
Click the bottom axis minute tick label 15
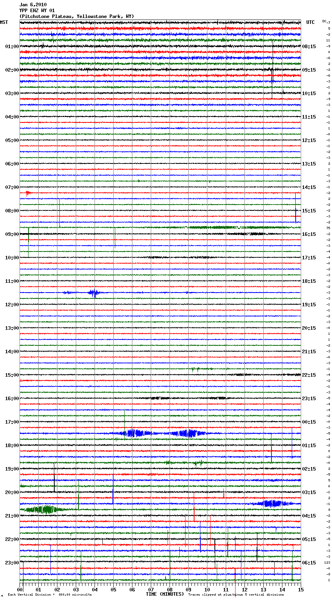click(x=300, y=589)
